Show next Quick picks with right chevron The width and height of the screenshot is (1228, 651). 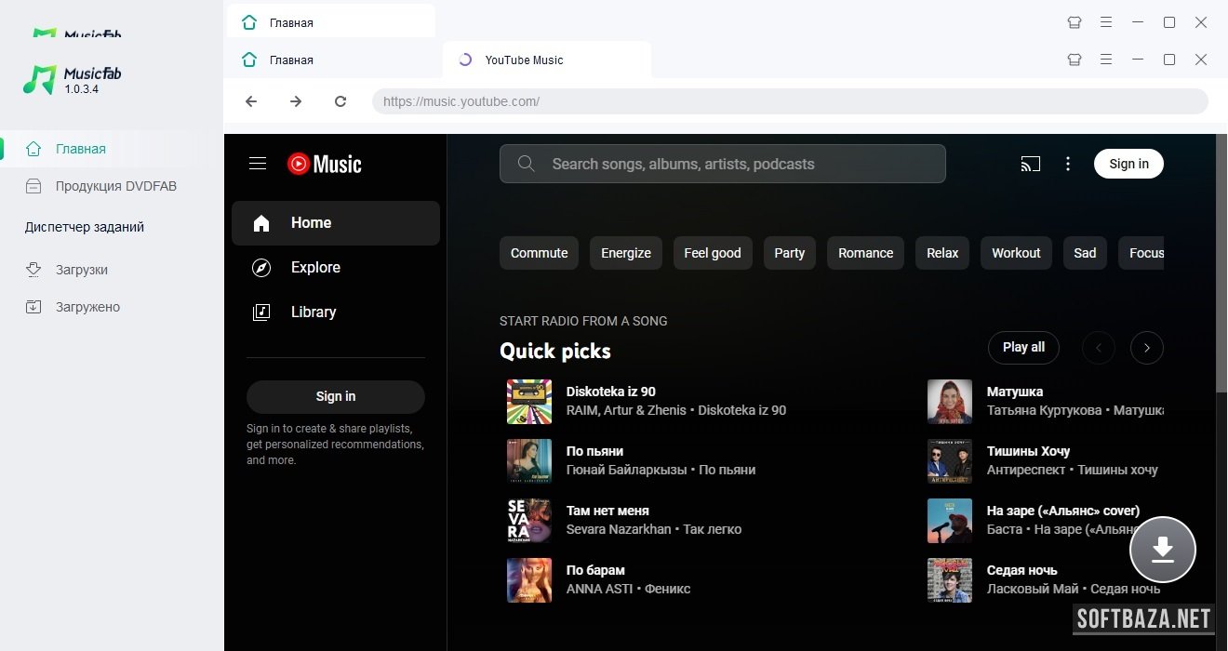1146,348
